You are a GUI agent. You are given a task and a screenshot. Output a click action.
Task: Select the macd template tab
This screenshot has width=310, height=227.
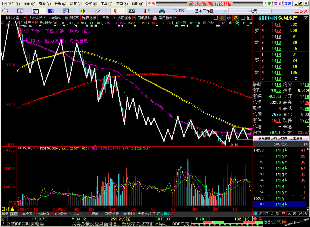[78, 214]
